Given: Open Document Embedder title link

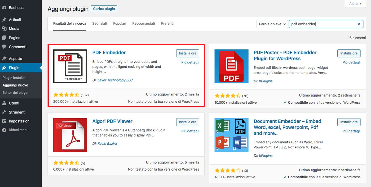Looking at the screenshot, I should 288,127.
